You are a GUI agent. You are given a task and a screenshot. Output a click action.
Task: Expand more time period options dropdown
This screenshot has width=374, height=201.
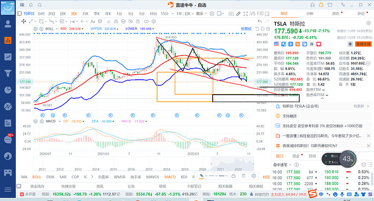[173, 14]
